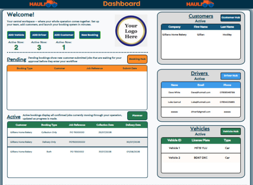Select Booking Type header in Active table
This screenshot has height=185, width=253.
[49, 125]
